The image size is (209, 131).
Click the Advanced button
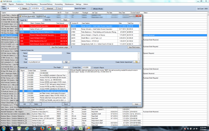(x=50, y=8)
